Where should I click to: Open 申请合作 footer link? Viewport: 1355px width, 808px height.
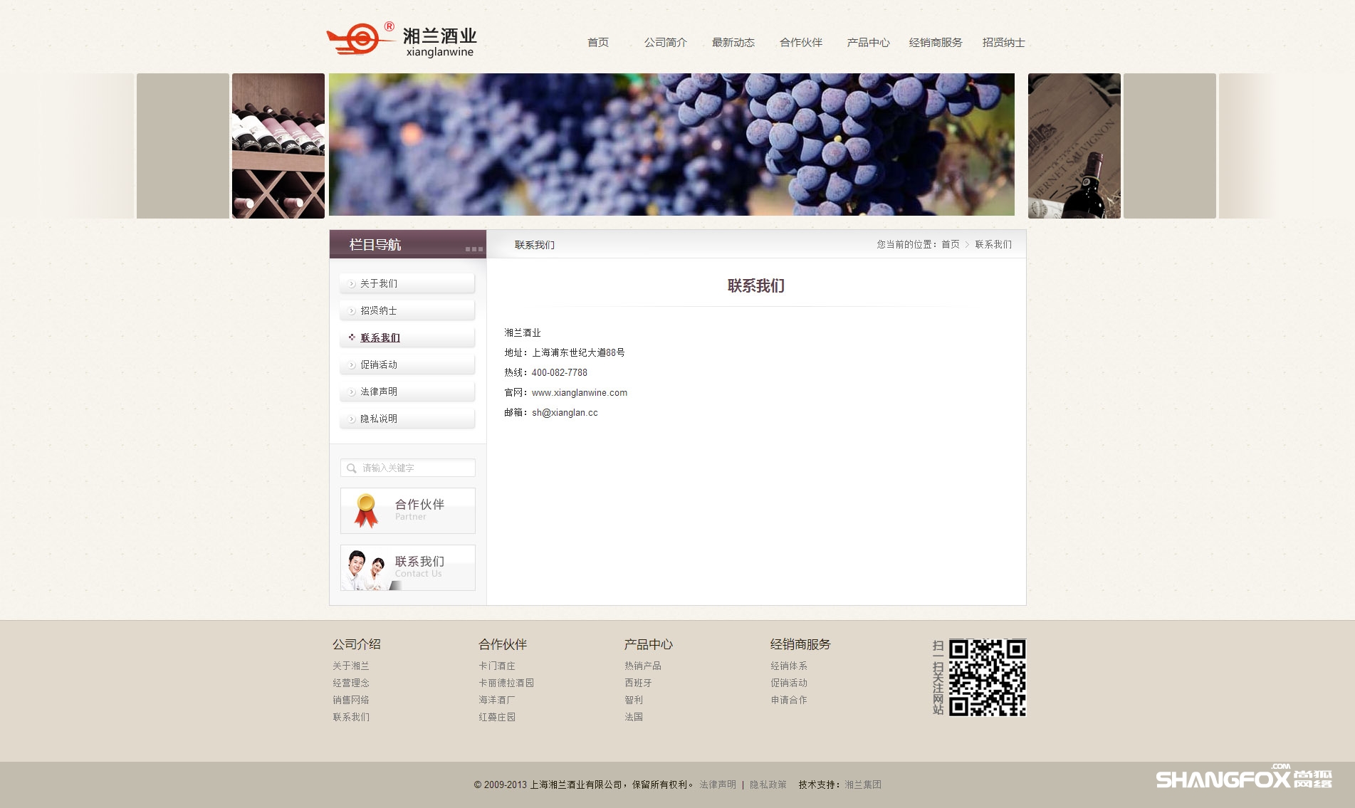pyautogui.click(x=789, y=700)
